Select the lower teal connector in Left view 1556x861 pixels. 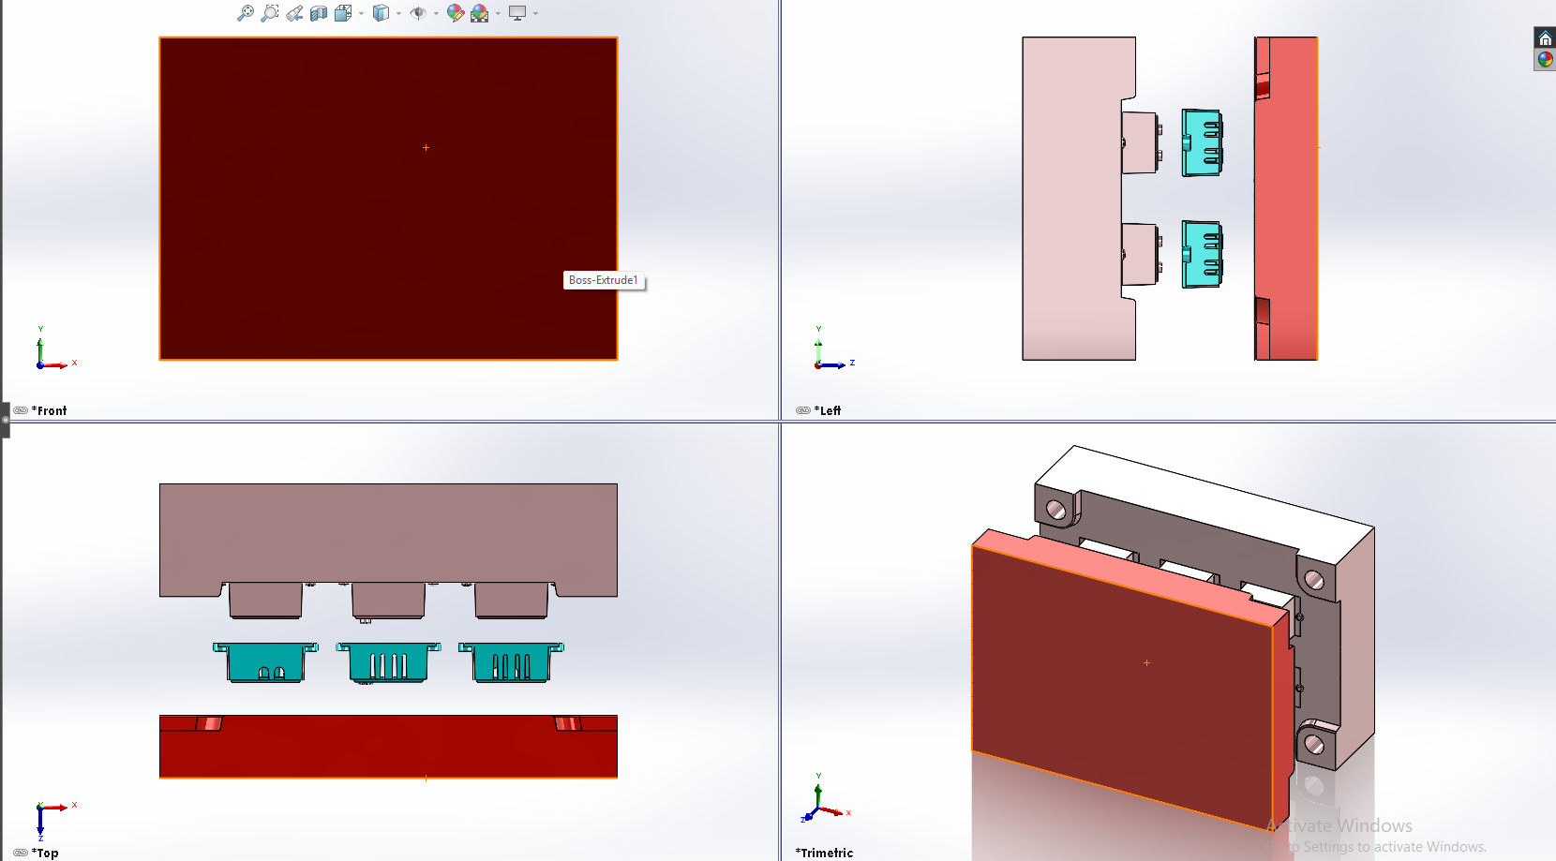(x=1202, y=254)
